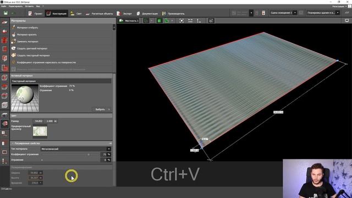The height and width of the screenshot is (198, 352).
Task: Click the green L-shaped view icon
Action: pyautogui.click(x=167, y=21)
